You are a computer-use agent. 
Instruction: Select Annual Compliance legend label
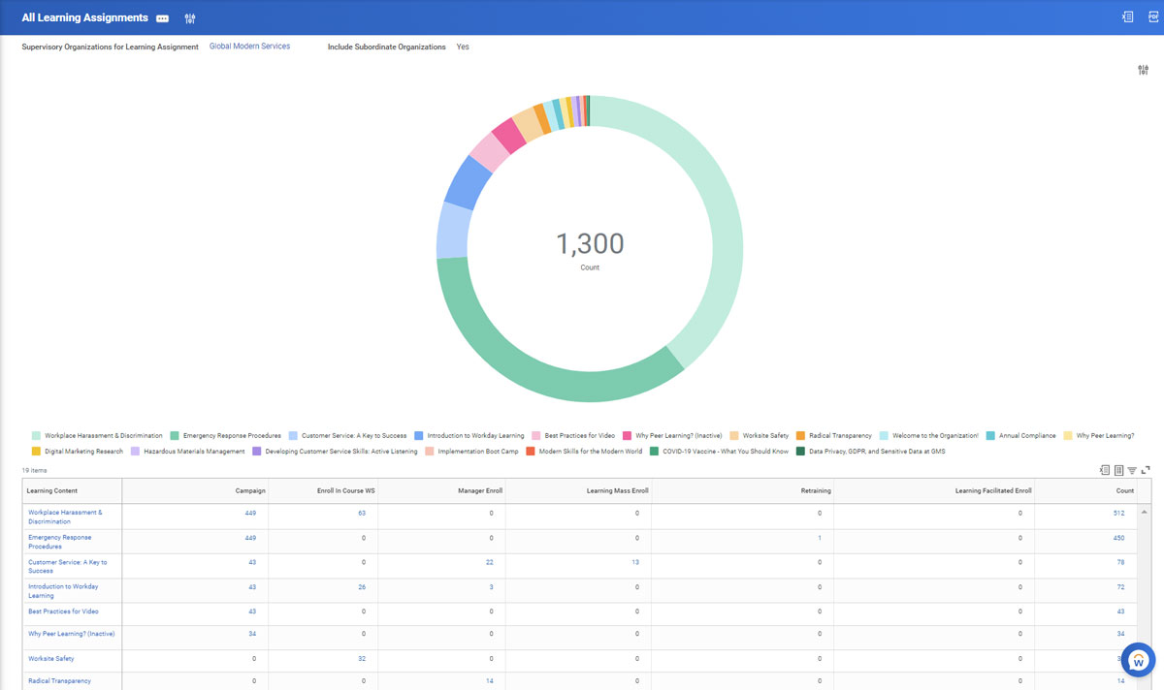coord(1027,436)
